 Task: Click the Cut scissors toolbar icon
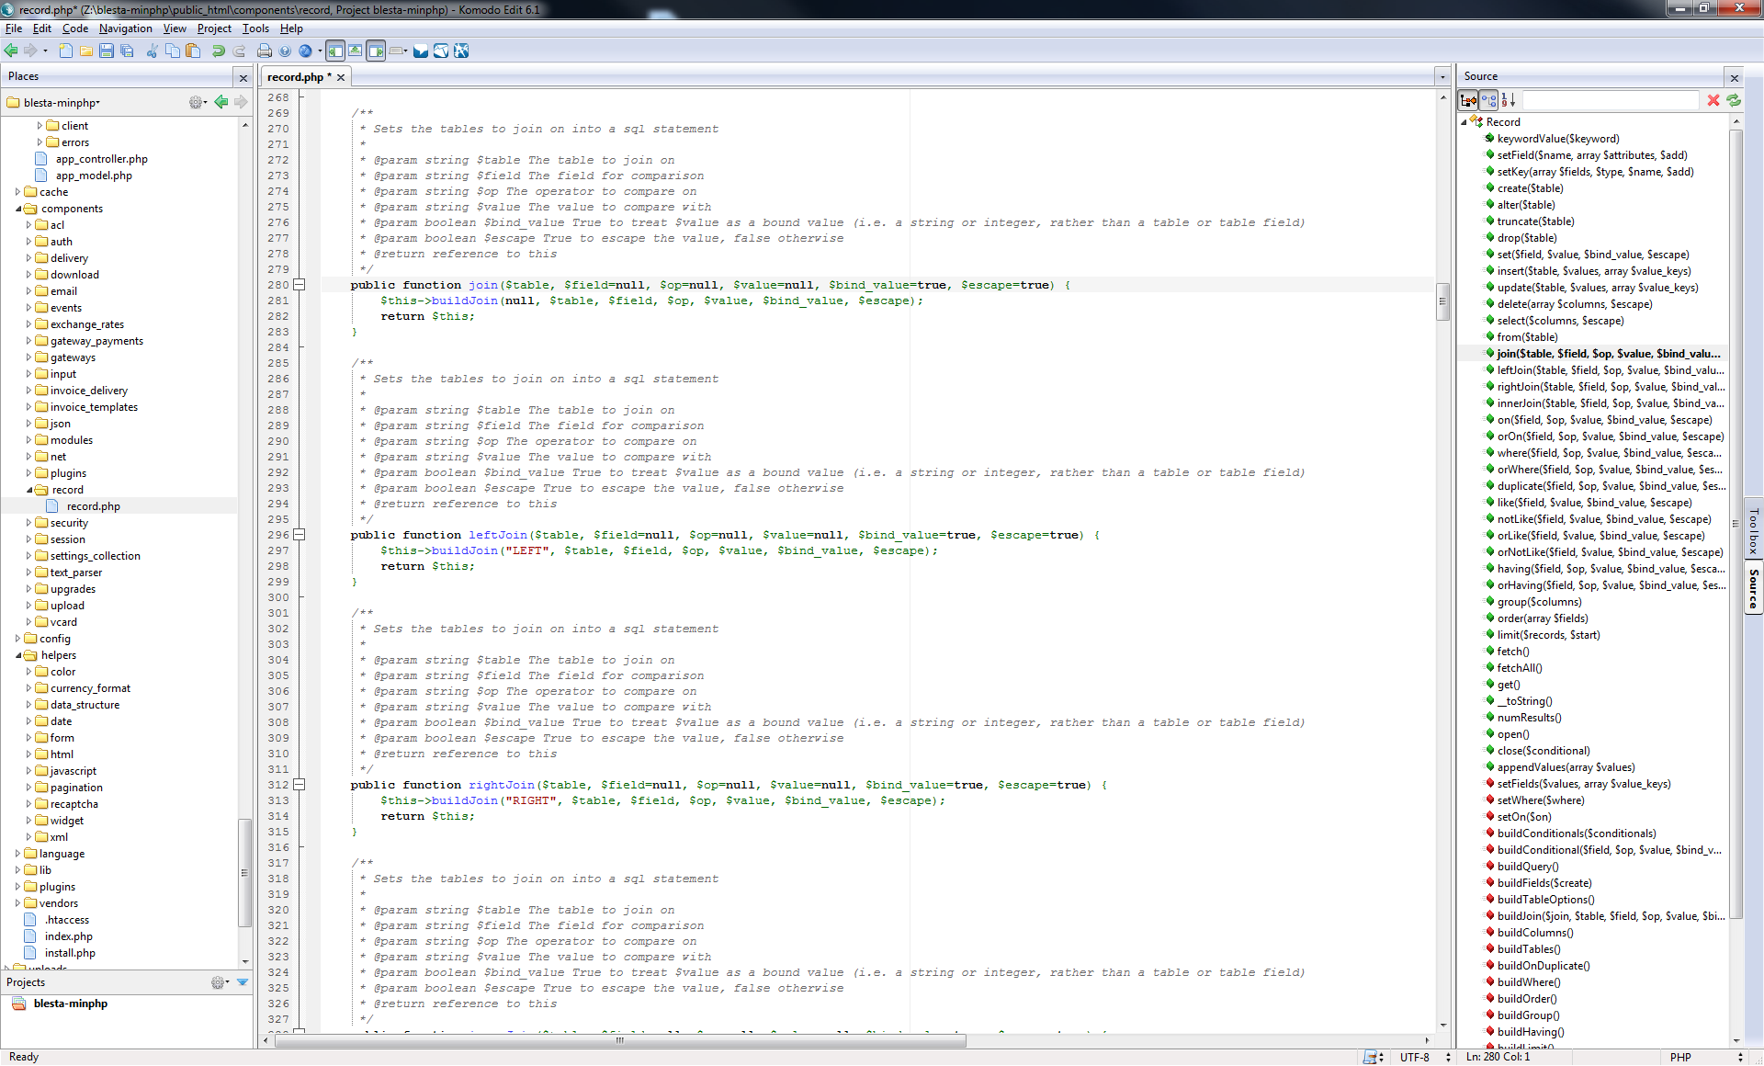click(152, 51)
